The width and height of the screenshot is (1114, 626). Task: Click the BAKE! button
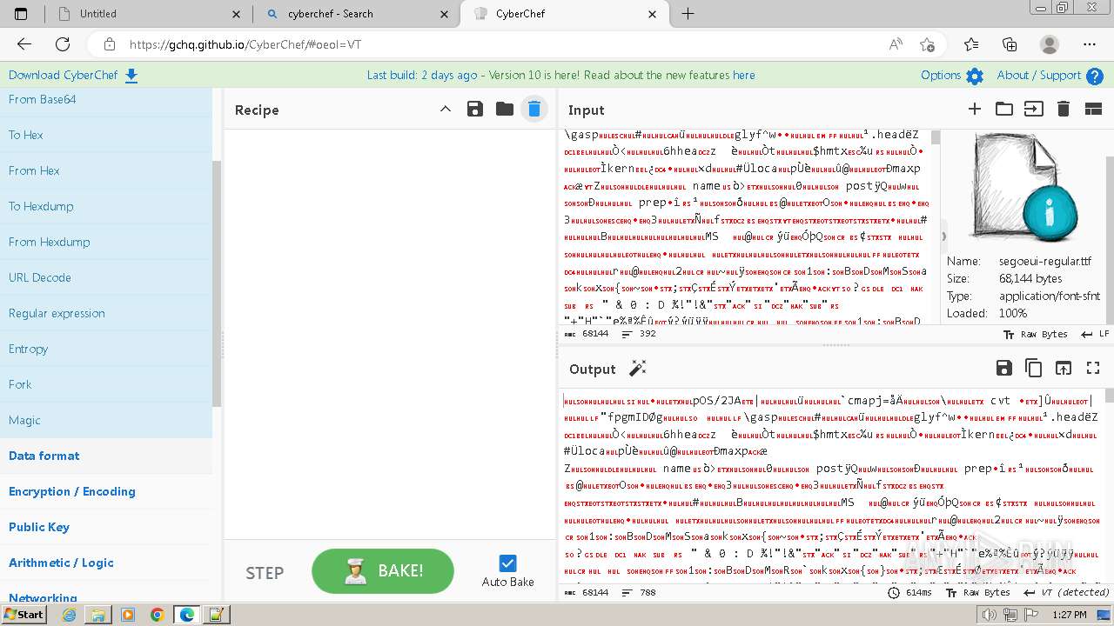pyautogui.click(x=383, y=571)
